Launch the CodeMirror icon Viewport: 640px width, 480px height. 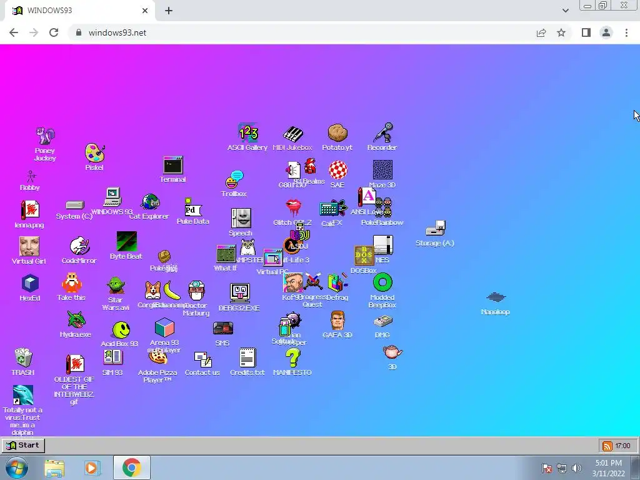point(79,246)
